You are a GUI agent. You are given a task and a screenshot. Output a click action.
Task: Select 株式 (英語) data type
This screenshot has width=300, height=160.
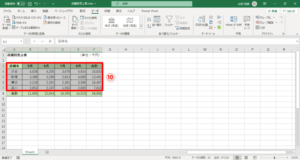tap(112, 22)
